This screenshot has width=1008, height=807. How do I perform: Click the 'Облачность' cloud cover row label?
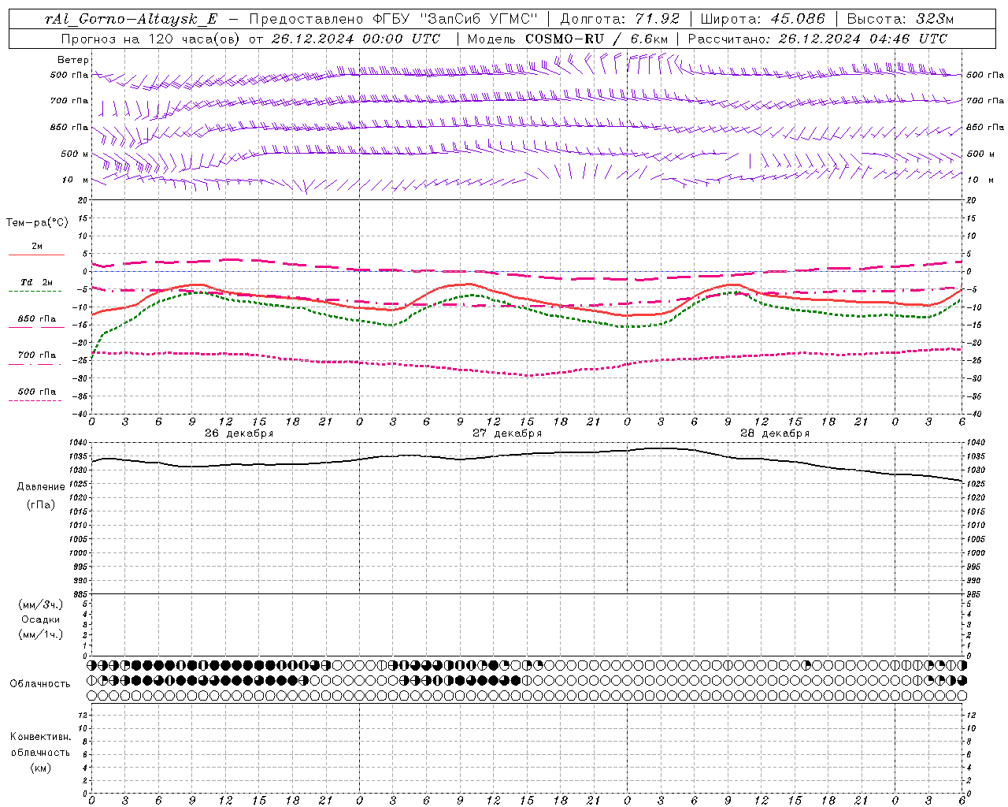pos(40,684)
